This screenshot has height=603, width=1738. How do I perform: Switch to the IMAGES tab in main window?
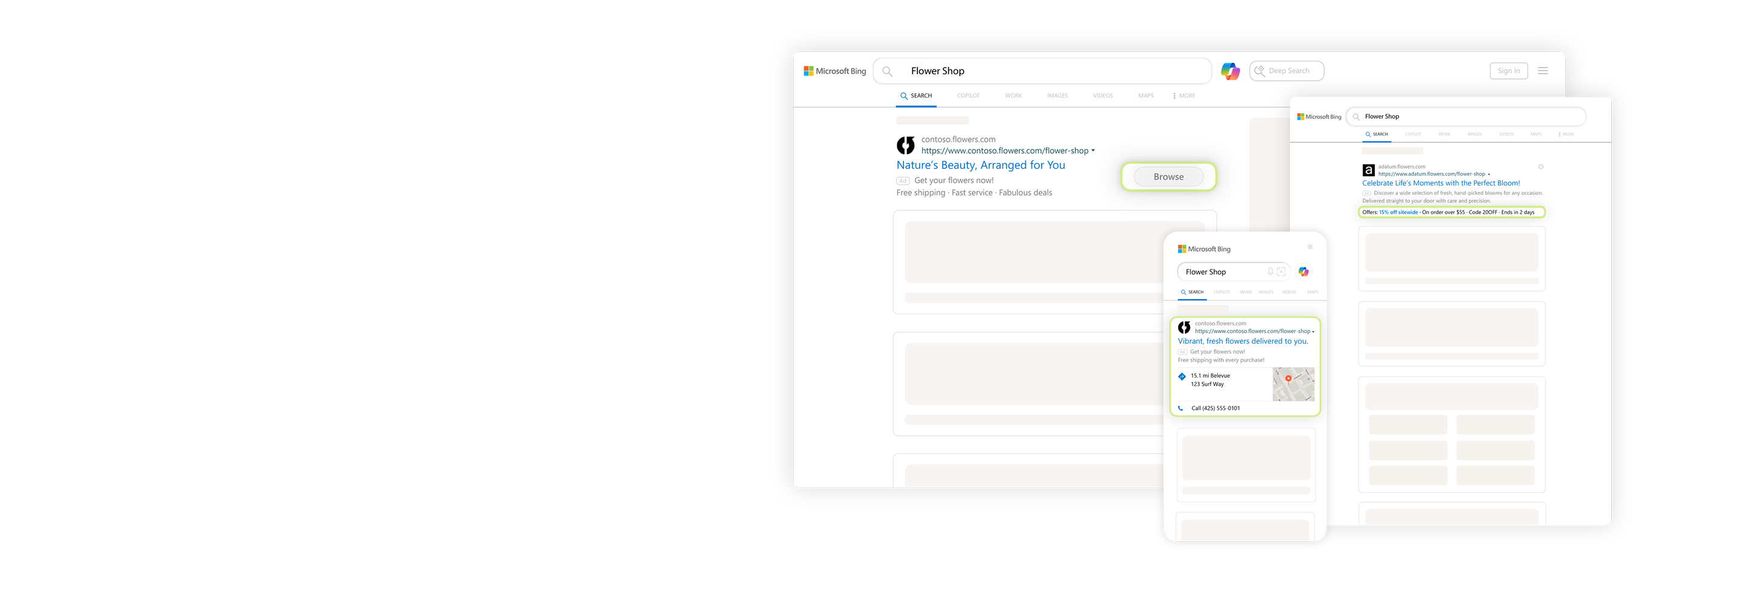[x=1057, y=96]
